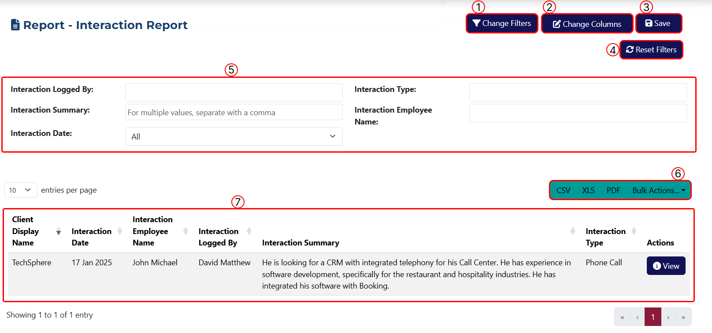Viewport: 712px width, 333px height.
Task: Expand the Bulk Actions menu
Action: [x=658, y=190]
